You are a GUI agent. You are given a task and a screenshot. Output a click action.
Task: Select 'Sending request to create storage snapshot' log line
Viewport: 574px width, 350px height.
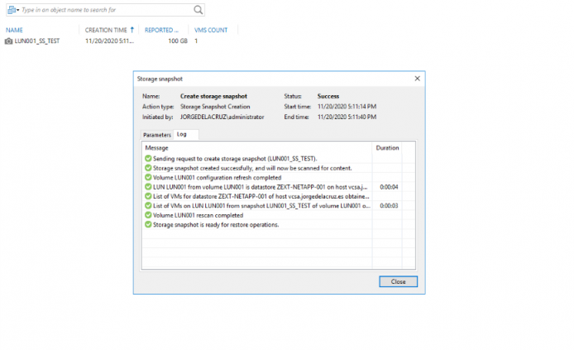[x=235, y=159]
